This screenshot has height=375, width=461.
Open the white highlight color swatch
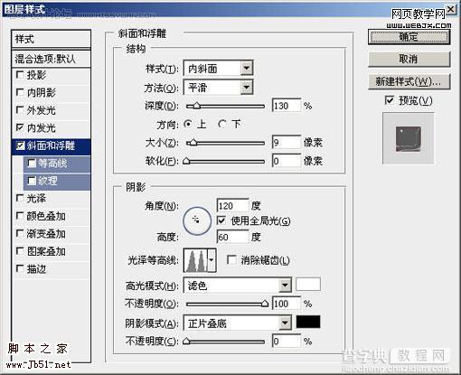tap(308, 285)
